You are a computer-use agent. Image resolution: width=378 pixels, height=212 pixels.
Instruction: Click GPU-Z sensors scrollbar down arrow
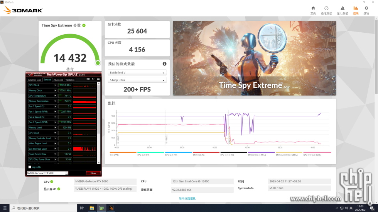pyautogui.click(x=99, y=162)
